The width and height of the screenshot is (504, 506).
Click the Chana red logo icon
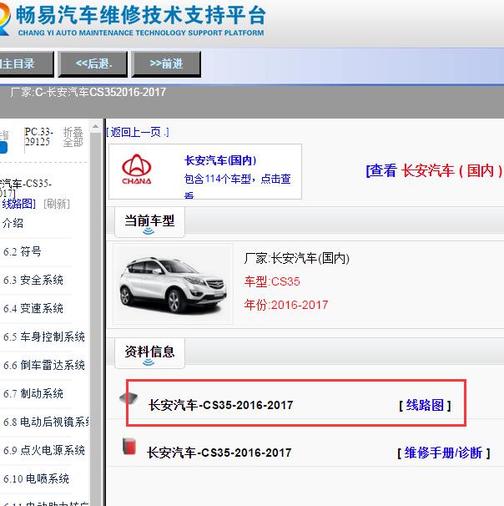click(x=136, y=170)
